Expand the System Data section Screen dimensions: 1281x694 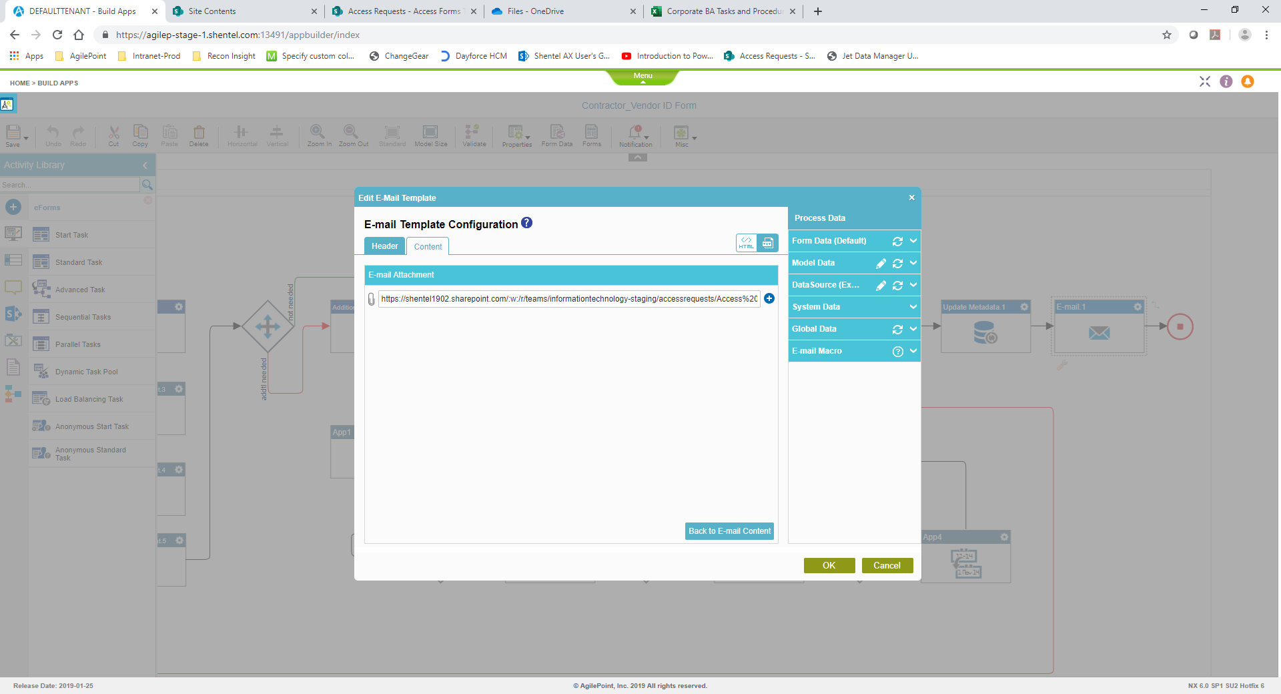pos(913,307)
